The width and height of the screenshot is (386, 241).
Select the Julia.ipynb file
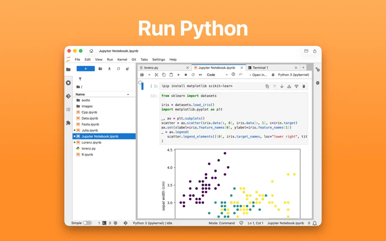tap(104, 131)
